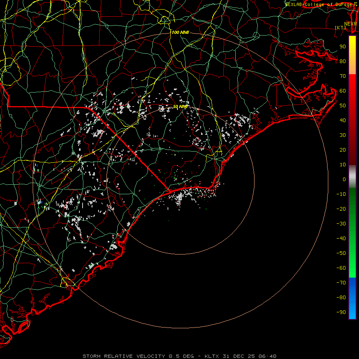Image resolution: width=359 pixels, height=359 pixels.
Task: Click the red band of the color bar
Action: (x=352, y=120)
